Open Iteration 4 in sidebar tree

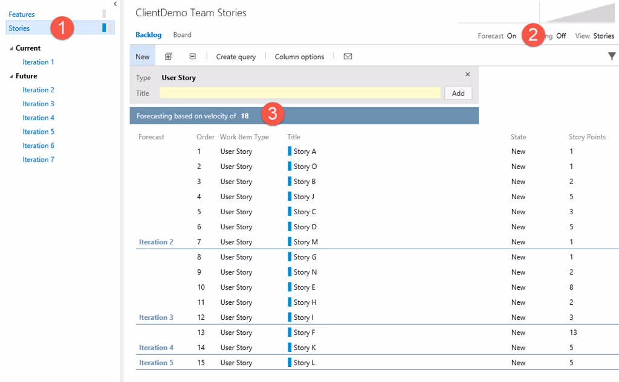tap(38, 118)
